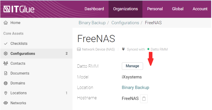Viewport: 212px width, 110px height.
Task: Click the Networks icon in sidebar
Action: (x=5, y=103)
